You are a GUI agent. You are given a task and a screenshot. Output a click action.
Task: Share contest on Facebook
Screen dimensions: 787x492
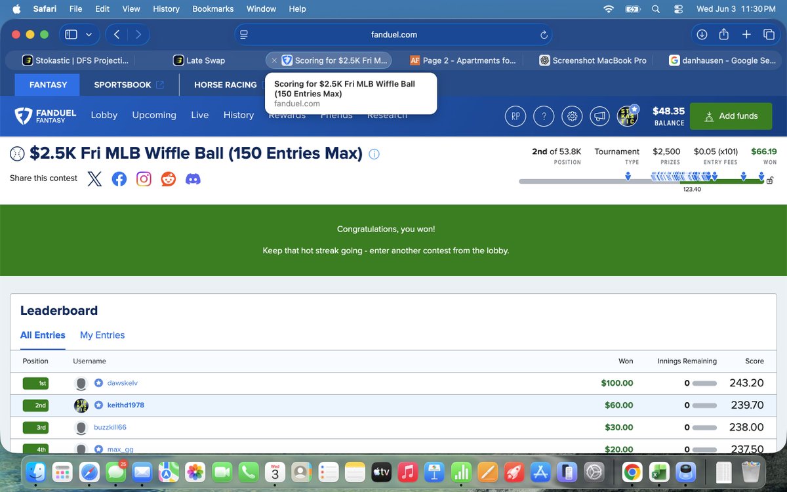[x=119, y=178]
